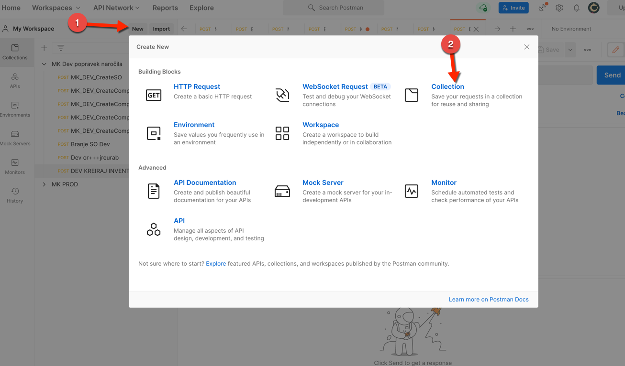
Task: Open the Environments sidebar panel
Action: click(x=15, y=109)
